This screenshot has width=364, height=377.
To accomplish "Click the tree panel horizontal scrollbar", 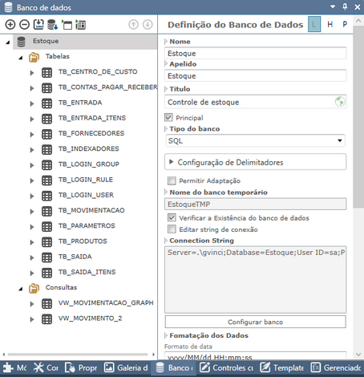I will (78, 355).
